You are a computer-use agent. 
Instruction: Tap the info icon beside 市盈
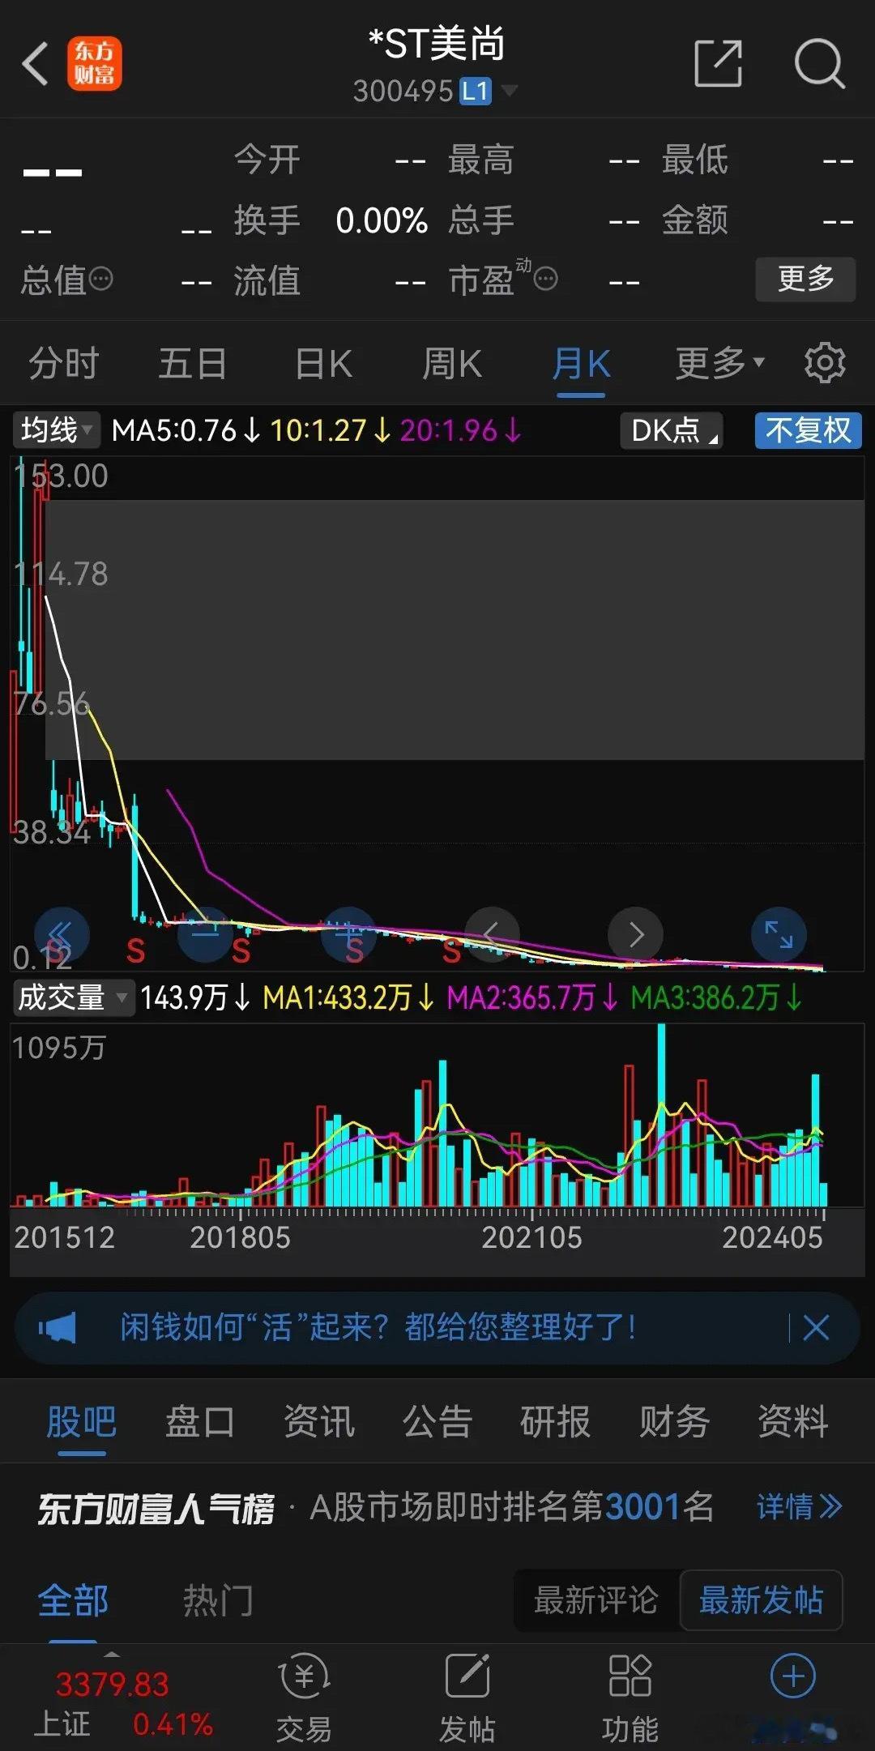pyautogui.click(x=546, y=280)
